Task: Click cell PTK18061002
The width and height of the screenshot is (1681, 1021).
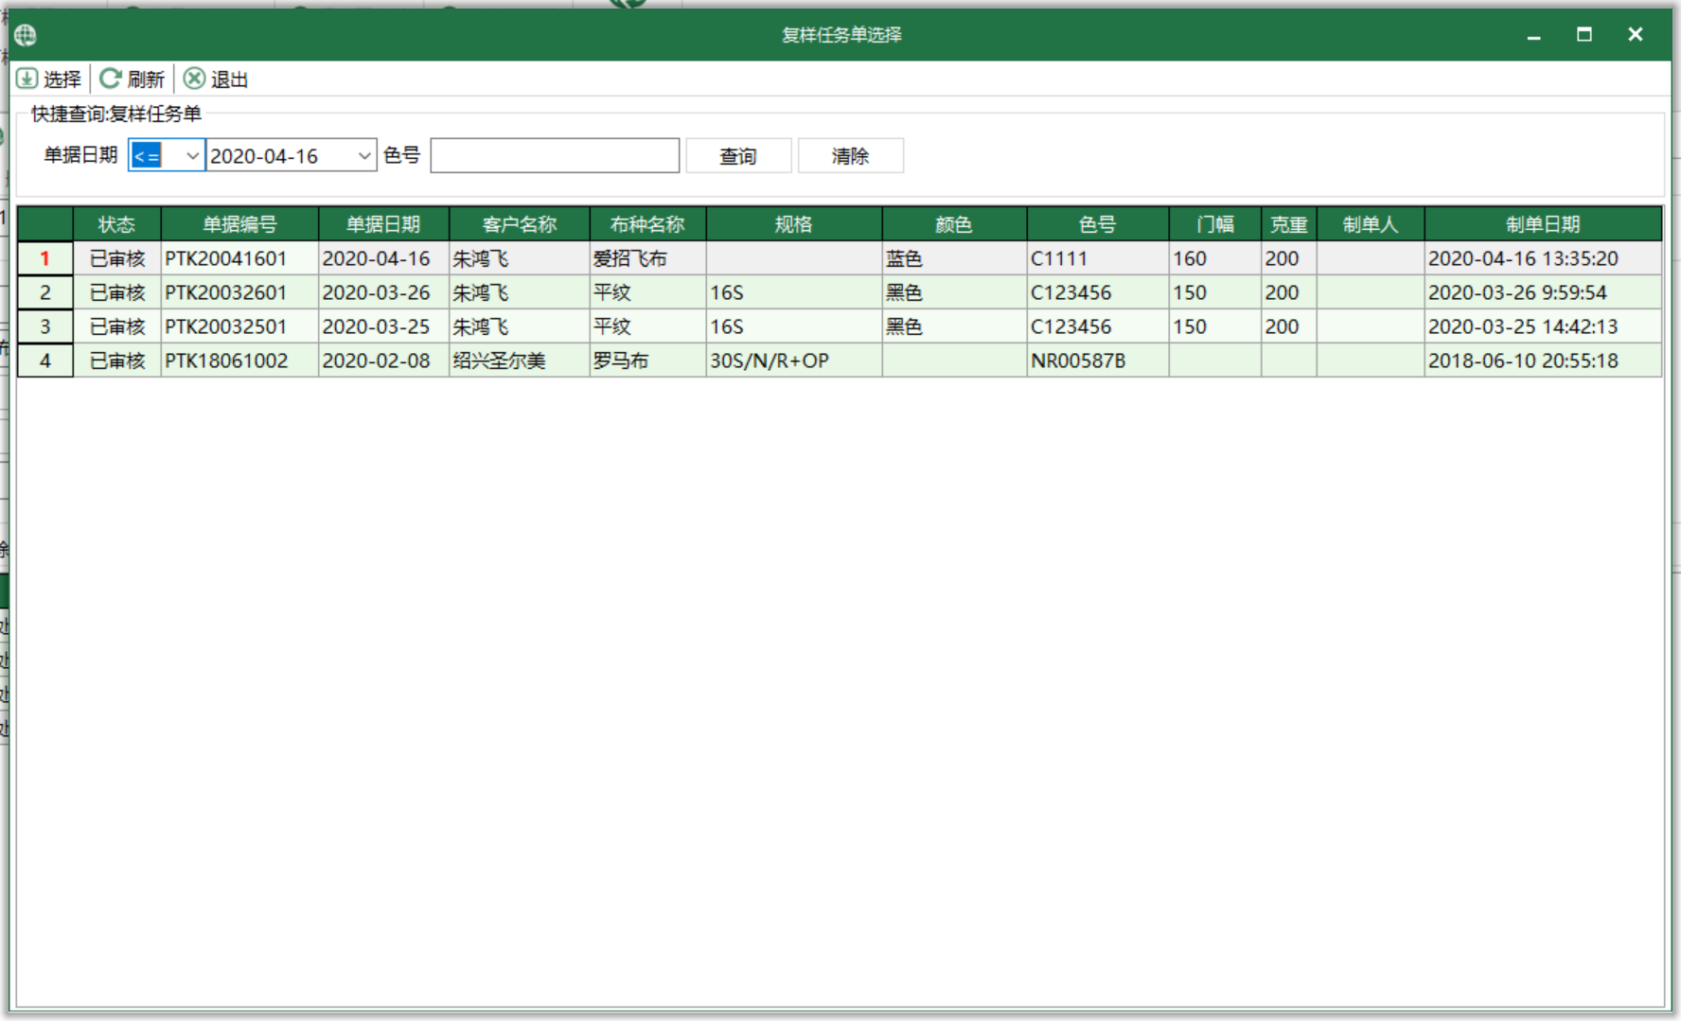Action: (239, 361)
